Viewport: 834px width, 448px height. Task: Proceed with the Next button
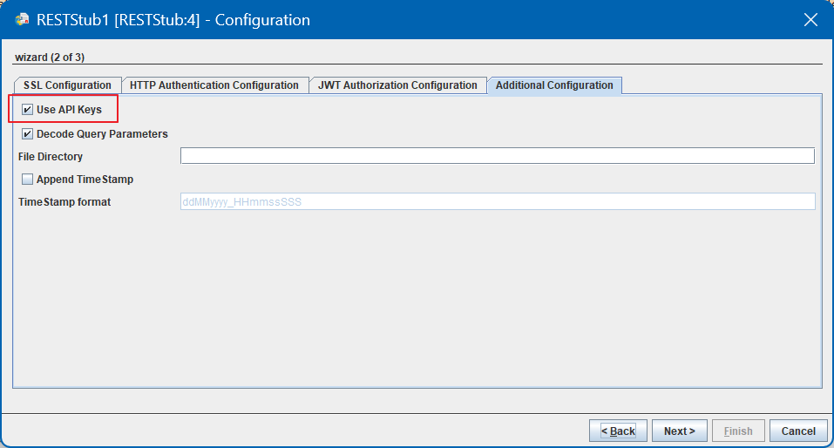click(x=679, y=431)
